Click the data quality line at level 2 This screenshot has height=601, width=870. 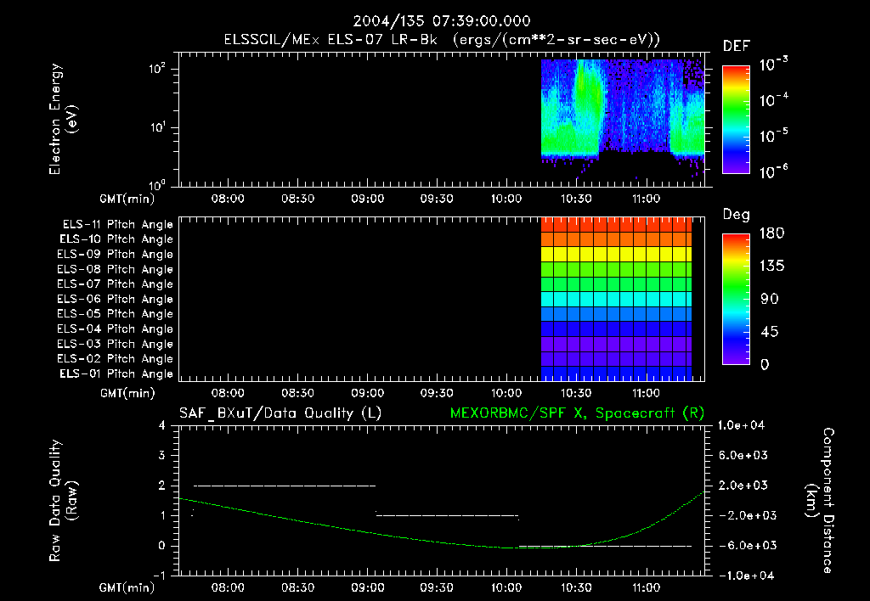tap(285, 486)
